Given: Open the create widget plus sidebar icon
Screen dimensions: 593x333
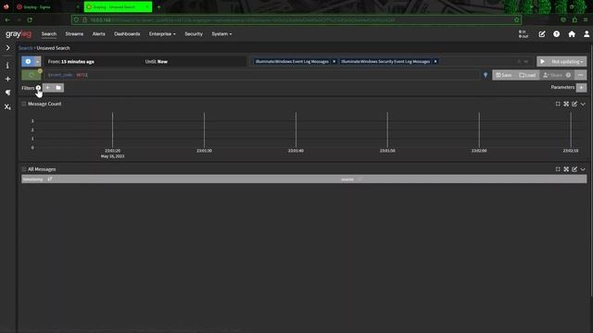Looking at the screenshot, I should point(7,79).
